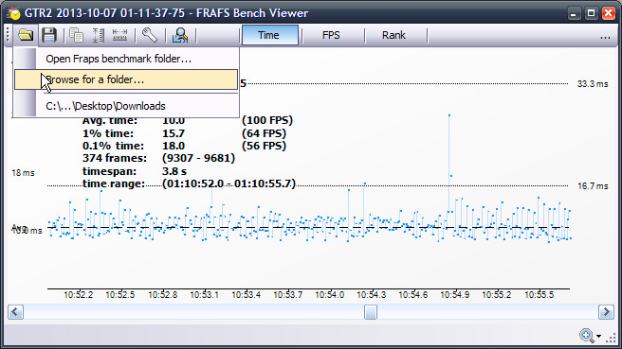The width and height of the screenshot is (622, 349).
Task: Open the toolbar overflow ellipsis menu
Action: pyautogui.click(x=605, y=37)
